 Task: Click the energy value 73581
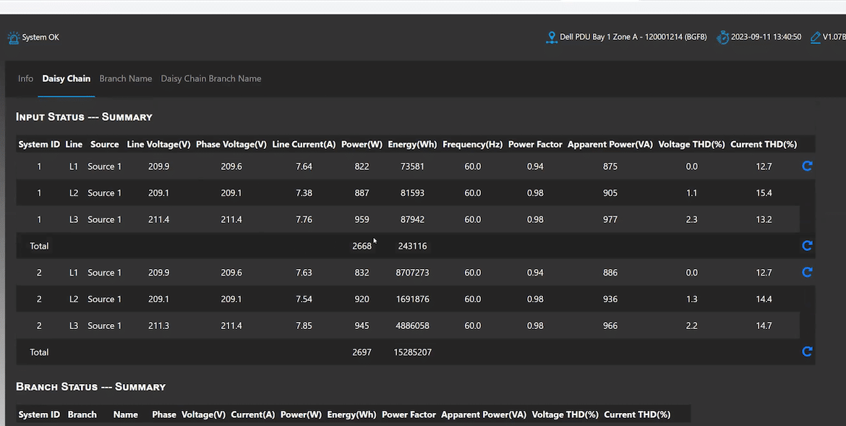[x=412, y=166]
